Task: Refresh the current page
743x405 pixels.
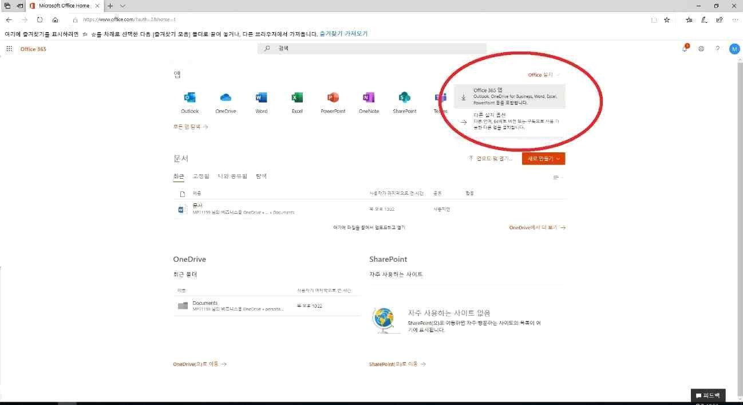Action: coord(39,19)
